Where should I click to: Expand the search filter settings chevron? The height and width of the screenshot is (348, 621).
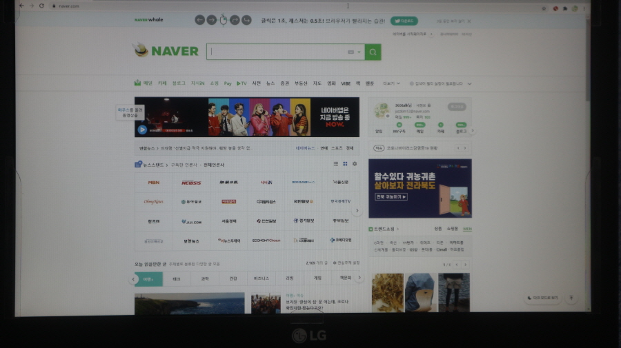pyautogui.click(x=469, y=84)
